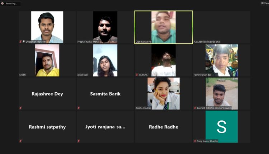Select Dipti Ranjan Pal's active speaker video

coord(164,27)
